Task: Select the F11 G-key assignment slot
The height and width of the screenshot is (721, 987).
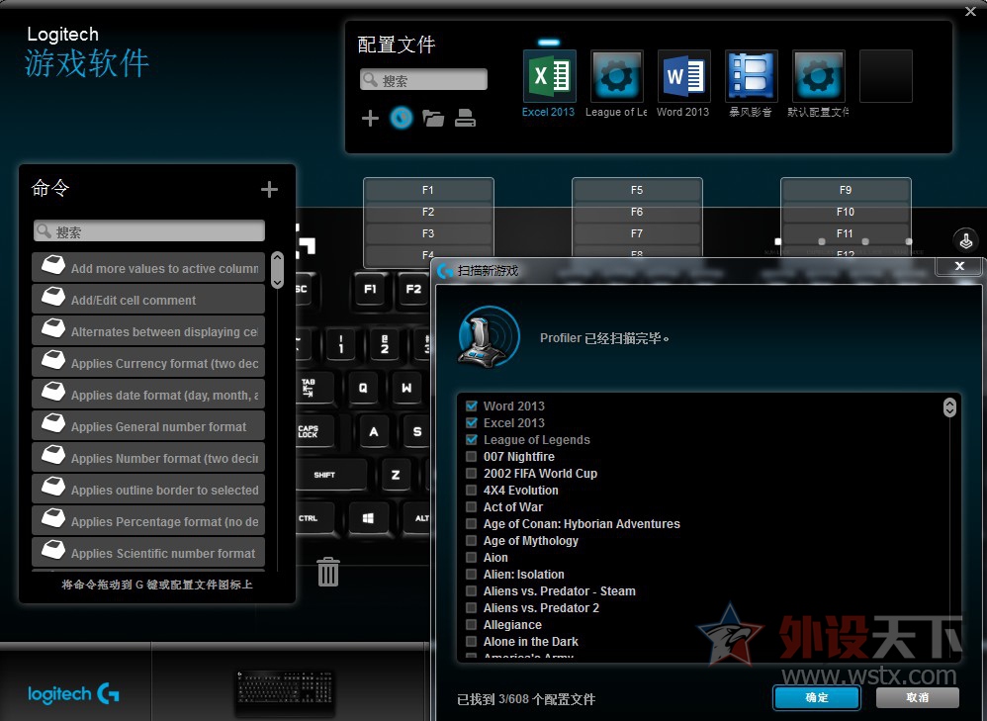Action: (846, 233)
